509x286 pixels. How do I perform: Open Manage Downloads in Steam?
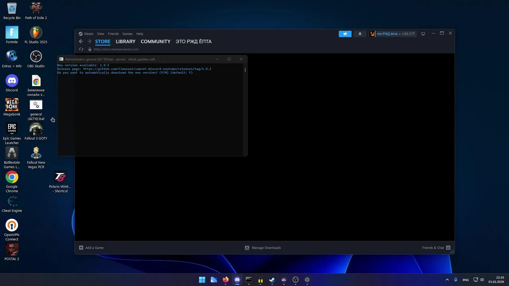pos(263,247)
